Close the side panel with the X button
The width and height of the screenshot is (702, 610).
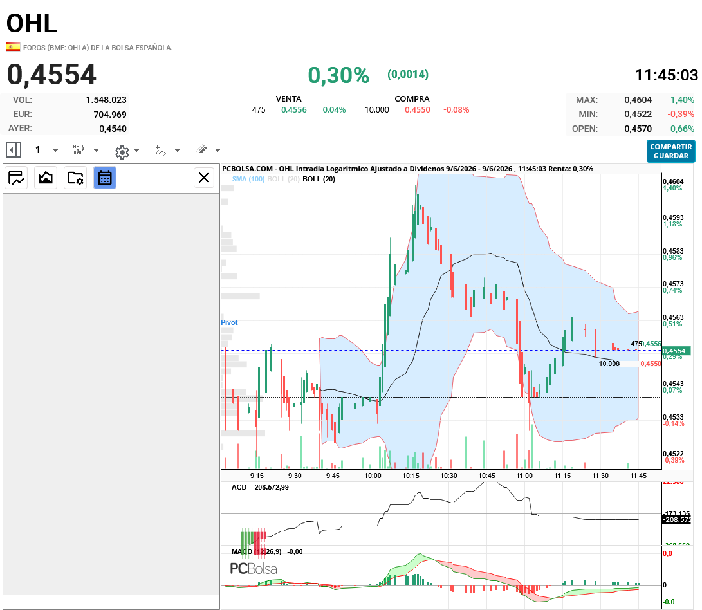coord(204,178)
